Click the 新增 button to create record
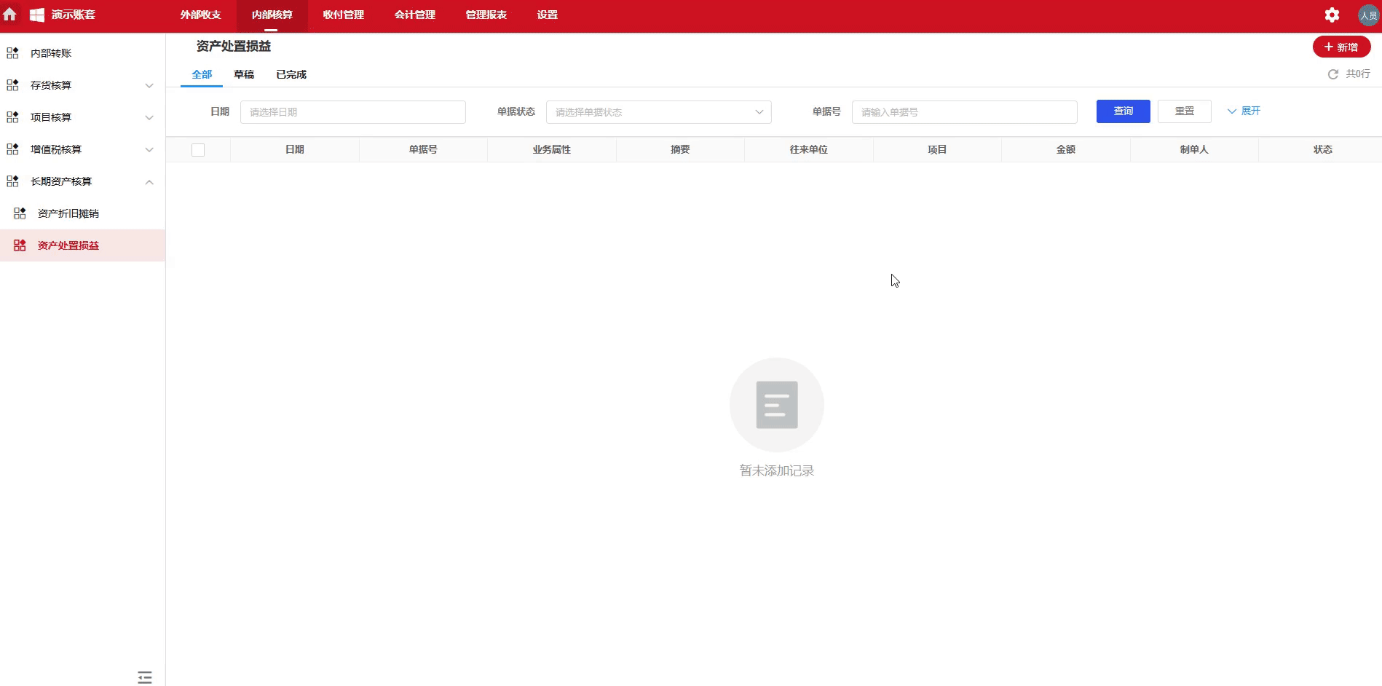 (x=1341, y=47)
